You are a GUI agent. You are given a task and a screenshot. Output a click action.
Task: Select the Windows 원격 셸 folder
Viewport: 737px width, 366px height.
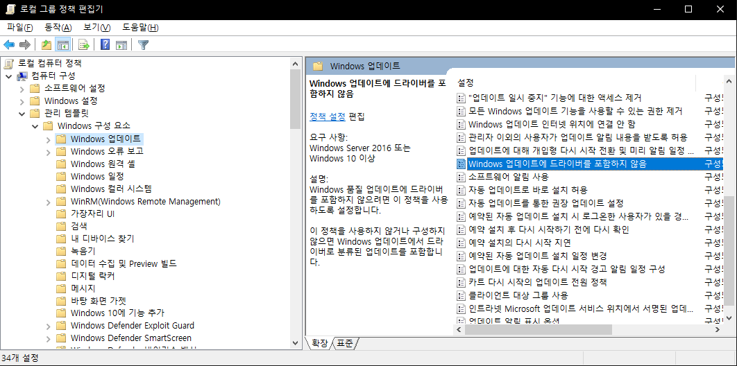[103, 164]
